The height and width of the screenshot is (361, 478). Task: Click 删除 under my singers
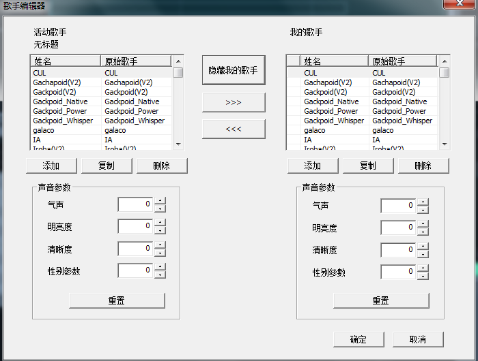[423, 166]
